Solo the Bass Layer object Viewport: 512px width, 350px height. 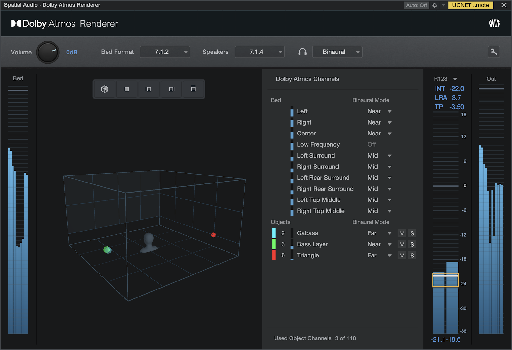click(x=412, y=244)
